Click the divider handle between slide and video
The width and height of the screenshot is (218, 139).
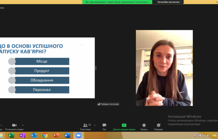(x=96, y=68)
